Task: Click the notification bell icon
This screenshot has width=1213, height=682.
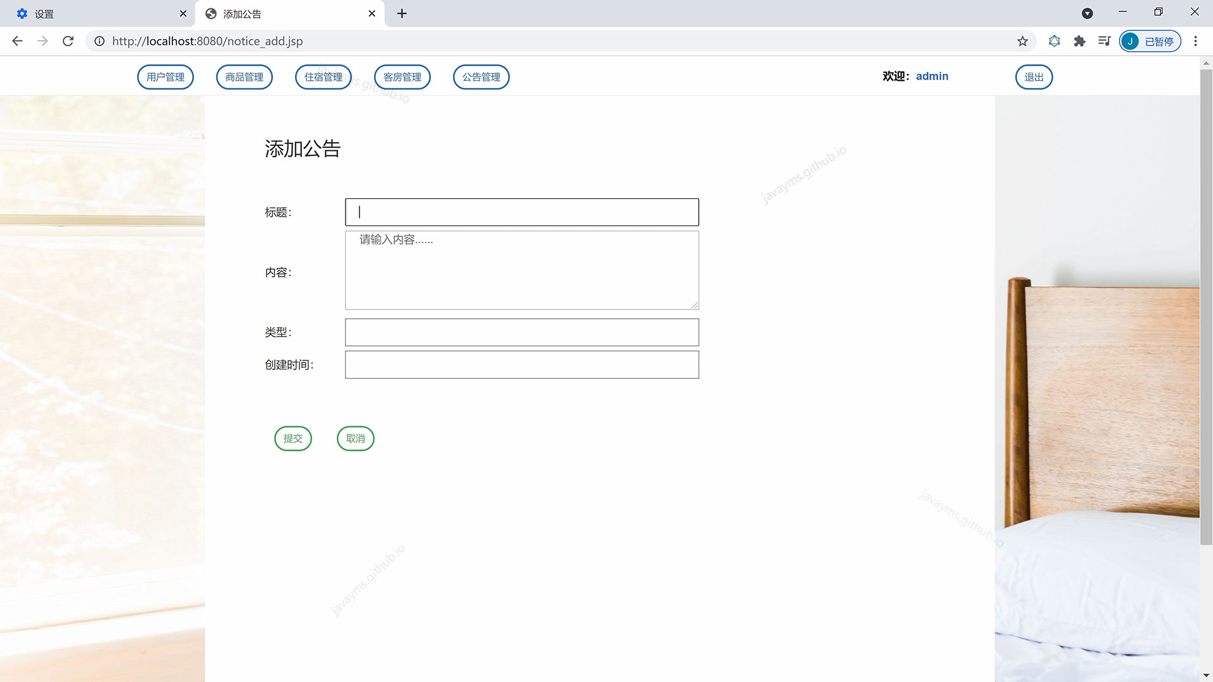Action: click(x=1054, y=41)
